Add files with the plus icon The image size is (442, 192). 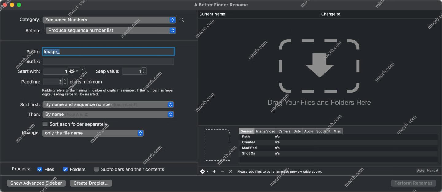(214, 171)
